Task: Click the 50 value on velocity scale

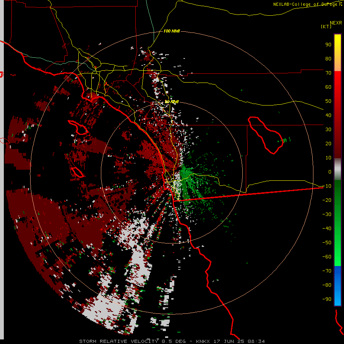Action: click(328, 101)
